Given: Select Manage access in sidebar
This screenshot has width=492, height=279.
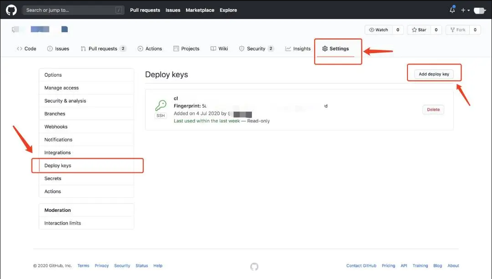Looking at the screenshot, I should [x=61, y=88].
